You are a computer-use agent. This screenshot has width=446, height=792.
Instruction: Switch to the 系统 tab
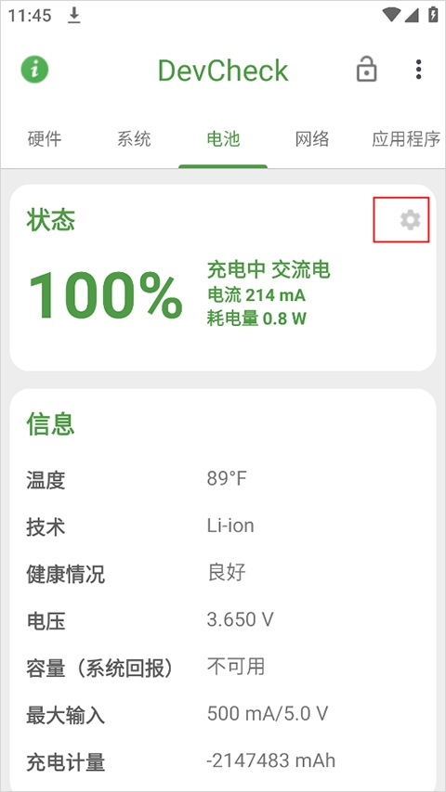(134, 139)
